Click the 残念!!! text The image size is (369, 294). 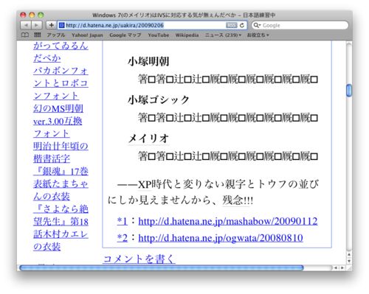238,200
